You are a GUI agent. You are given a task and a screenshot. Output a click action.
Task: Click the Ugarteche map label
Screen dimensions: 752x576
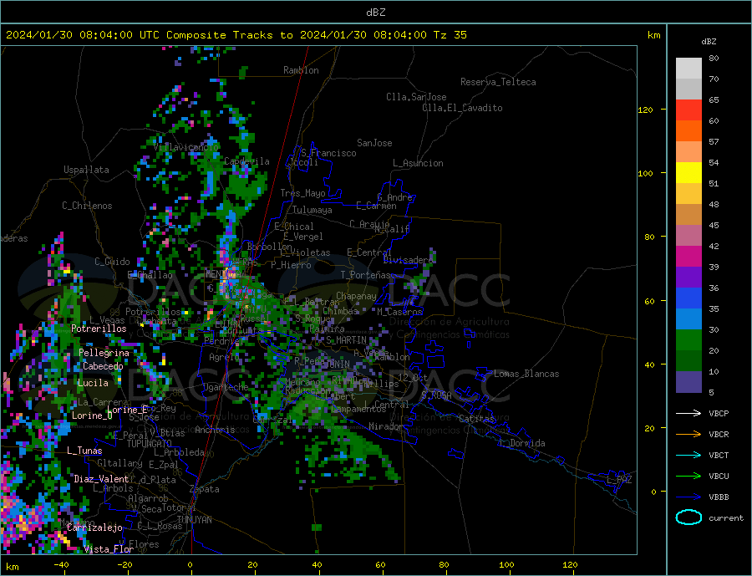pyautogui.click(x=226, y=387)
